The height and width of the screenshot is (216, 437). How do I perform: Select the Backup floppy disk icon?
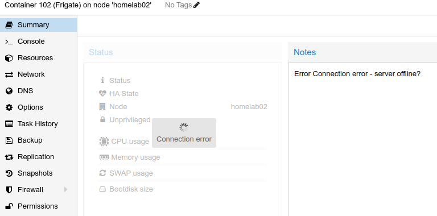[x=9, y=140]
